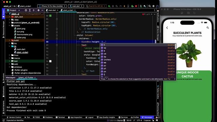Open the Problems tool tab
The image size is (217, 122).
(48, 117)
